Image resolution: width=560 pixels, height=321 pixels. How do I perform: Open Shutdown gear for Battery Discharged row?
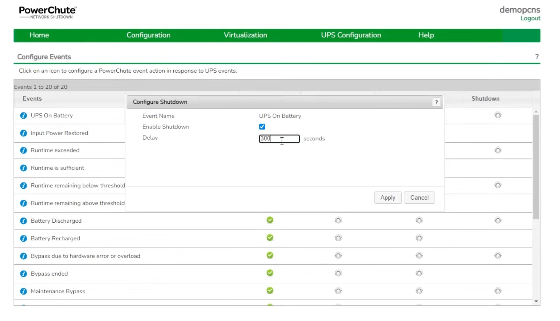click(498, 221)
